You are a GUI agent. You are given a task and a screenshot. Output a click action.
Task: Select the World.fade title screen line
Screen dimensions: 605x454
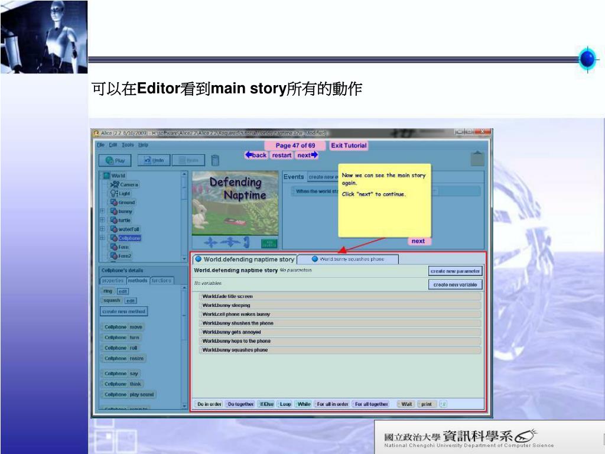coord(340,297)
